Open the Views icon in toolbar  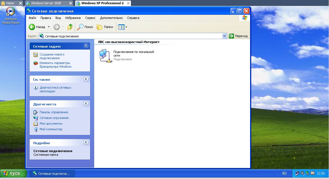121,27
